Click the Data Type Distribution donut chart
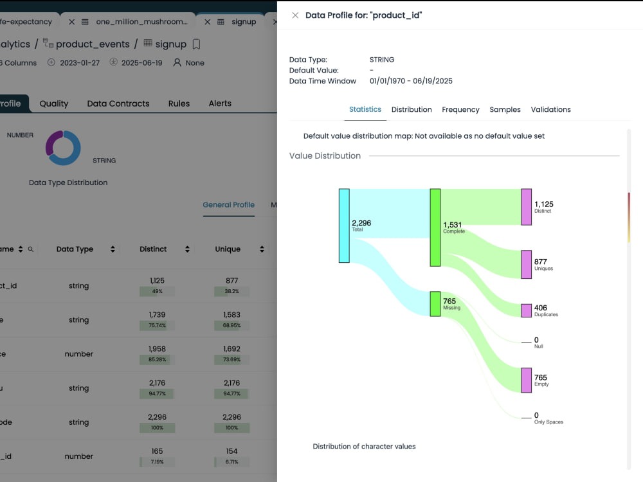643x482 pixels. 63,148
